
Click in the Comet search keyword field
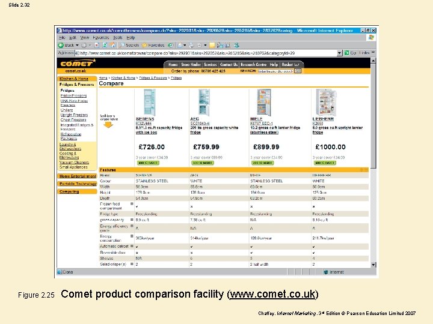tap(275, 71)
